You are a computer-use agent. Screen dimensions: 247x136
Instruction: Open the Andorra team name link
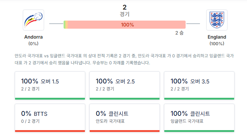[33, 37]
